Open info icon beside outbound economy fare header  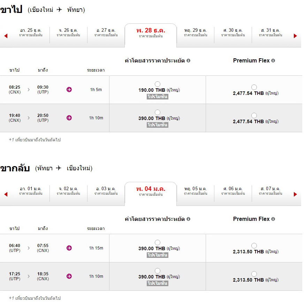[188, 61]
